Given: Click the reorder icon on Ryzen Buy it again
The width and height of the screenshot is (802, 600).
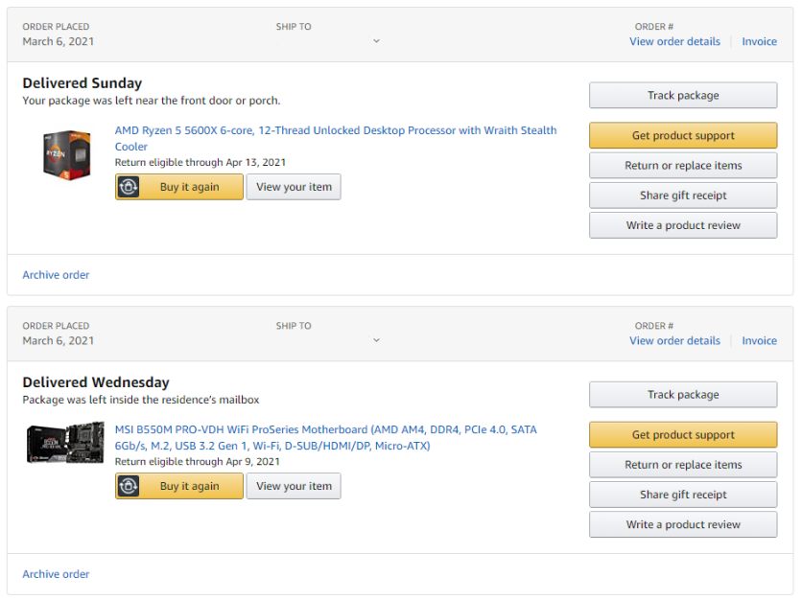Looking at the screenshot, I should [129, 187].
